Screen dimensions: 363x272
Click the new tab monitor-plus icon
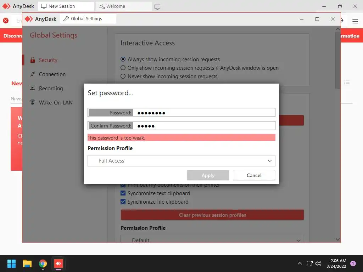(x=157, y=7)
